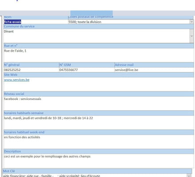Image resolution: width=195 pixels, height=177 pixels.
Task: Click the N° GSM field 0475556677
Action: tap(87, 70)
